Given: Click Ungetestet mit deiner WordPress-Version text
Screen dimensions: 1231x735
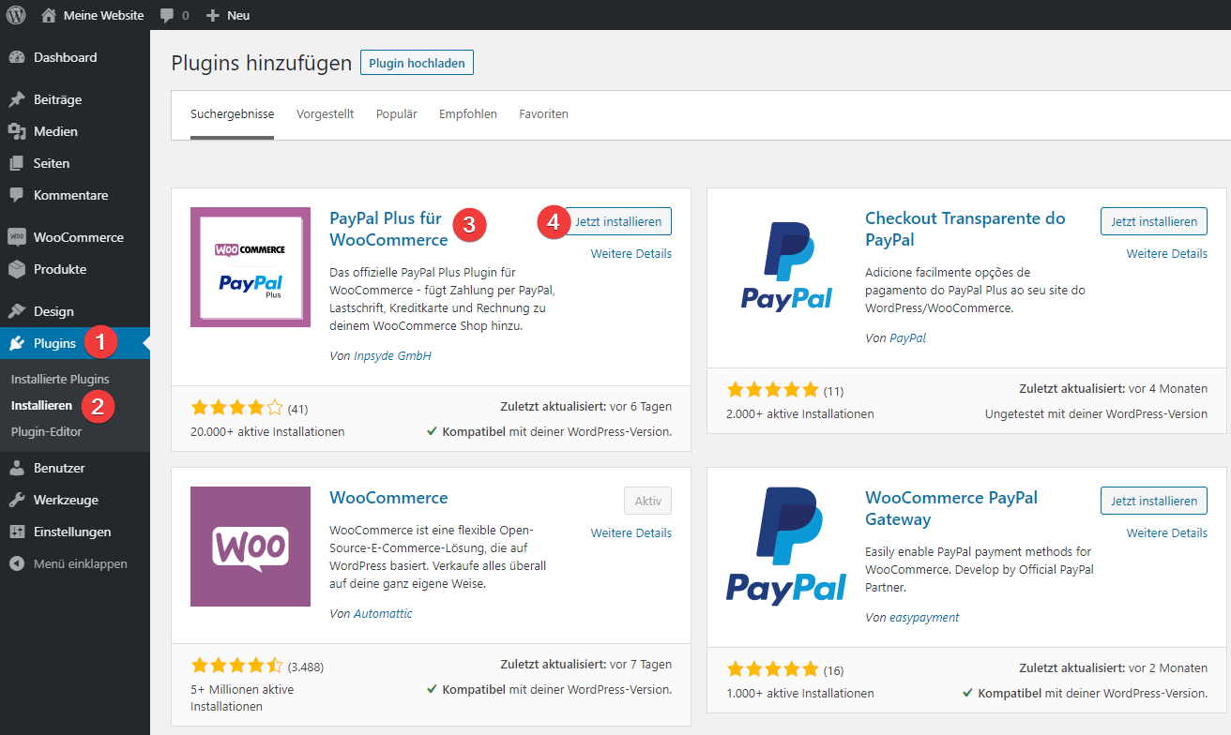Looking at the screenshot, I should pos(1096,413).
